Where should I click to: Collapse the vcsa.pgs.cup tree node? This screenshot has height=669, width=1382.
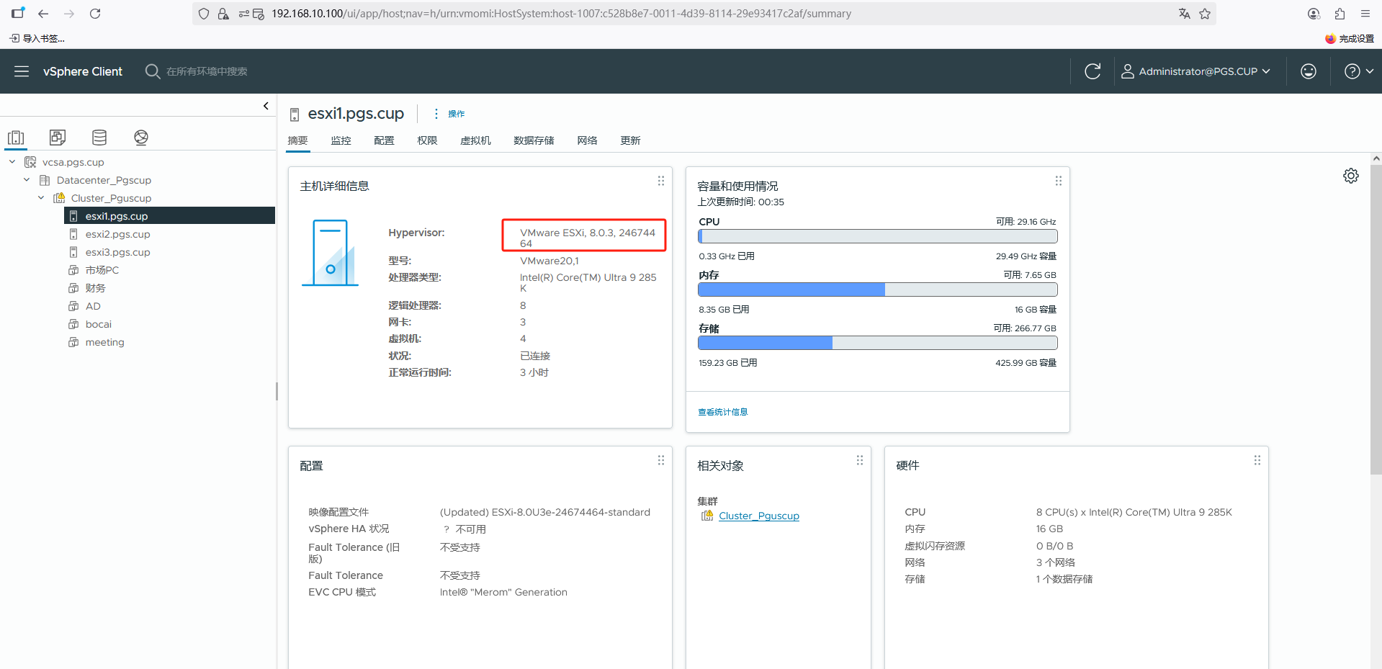click(x=12, y=162)
